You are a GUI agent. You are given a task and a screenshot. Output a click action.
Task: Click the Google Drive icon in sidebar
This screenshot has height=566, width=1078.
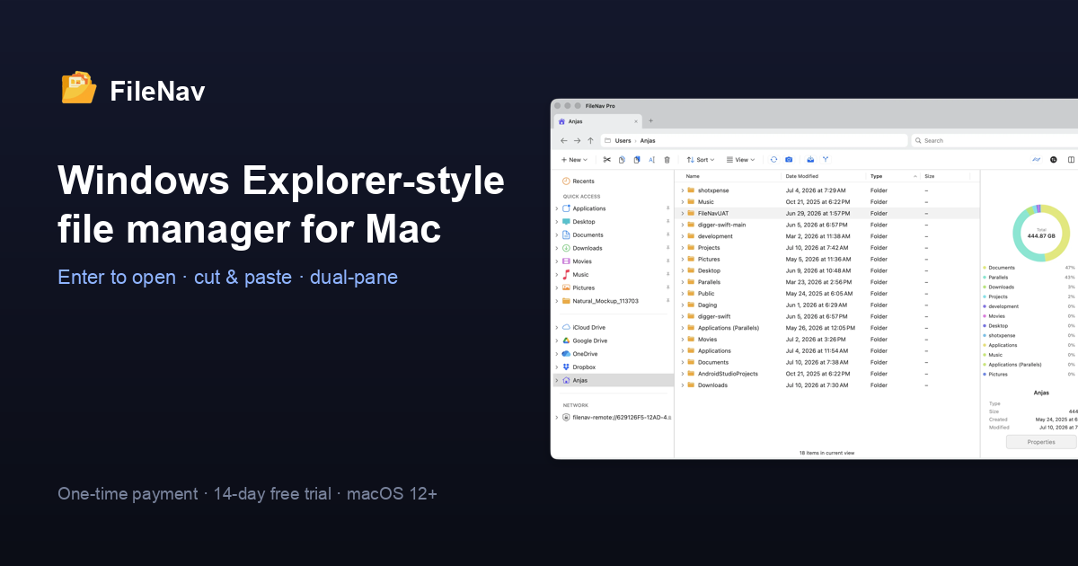tap(566, 340)
